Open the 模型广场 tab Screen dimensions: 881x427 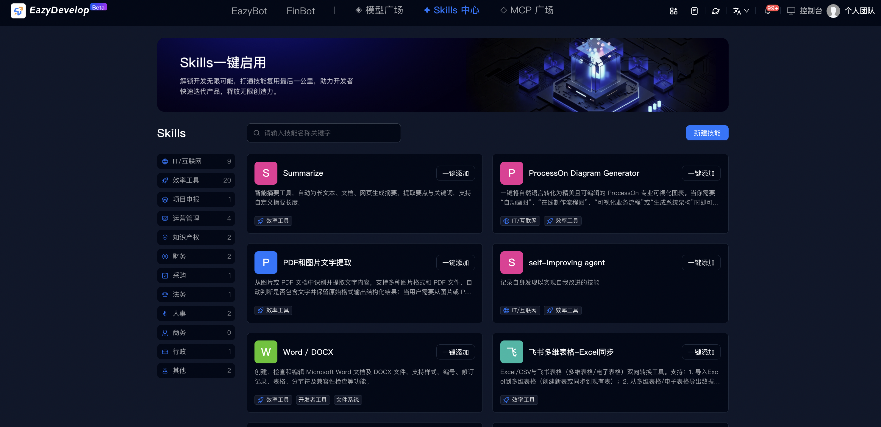pyautogui.click(x=379, y=10)
